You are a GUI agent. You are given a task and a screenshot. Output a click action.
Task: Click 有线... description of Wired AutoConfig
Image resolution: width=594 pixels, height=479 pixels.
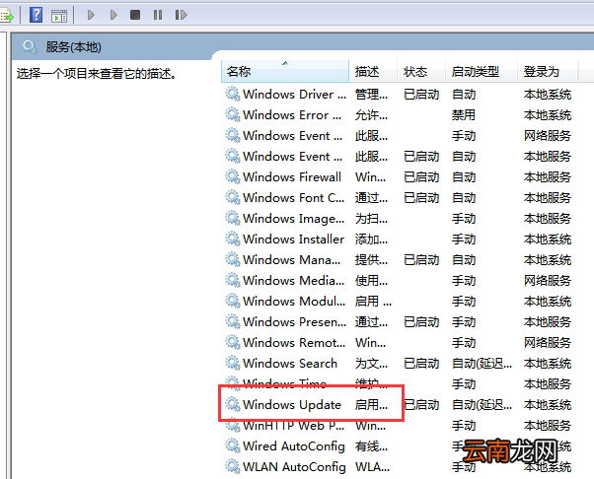tap(371, 446)
